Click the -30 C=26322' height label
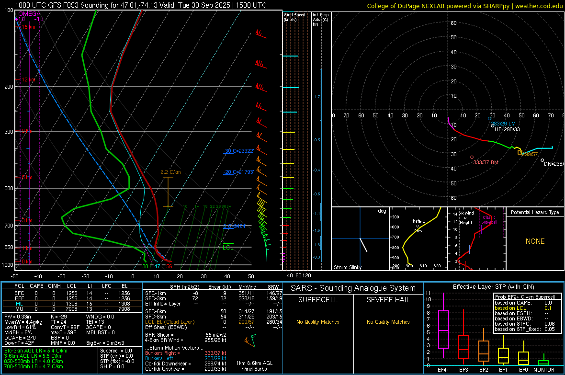Screen dimensions: 565x375 point(238,151)
